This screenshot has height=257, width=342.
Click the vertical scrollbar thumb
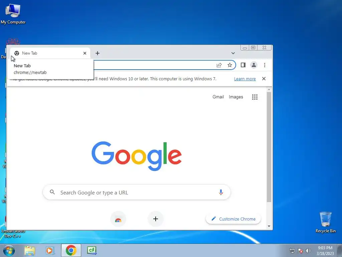point(269,147)
